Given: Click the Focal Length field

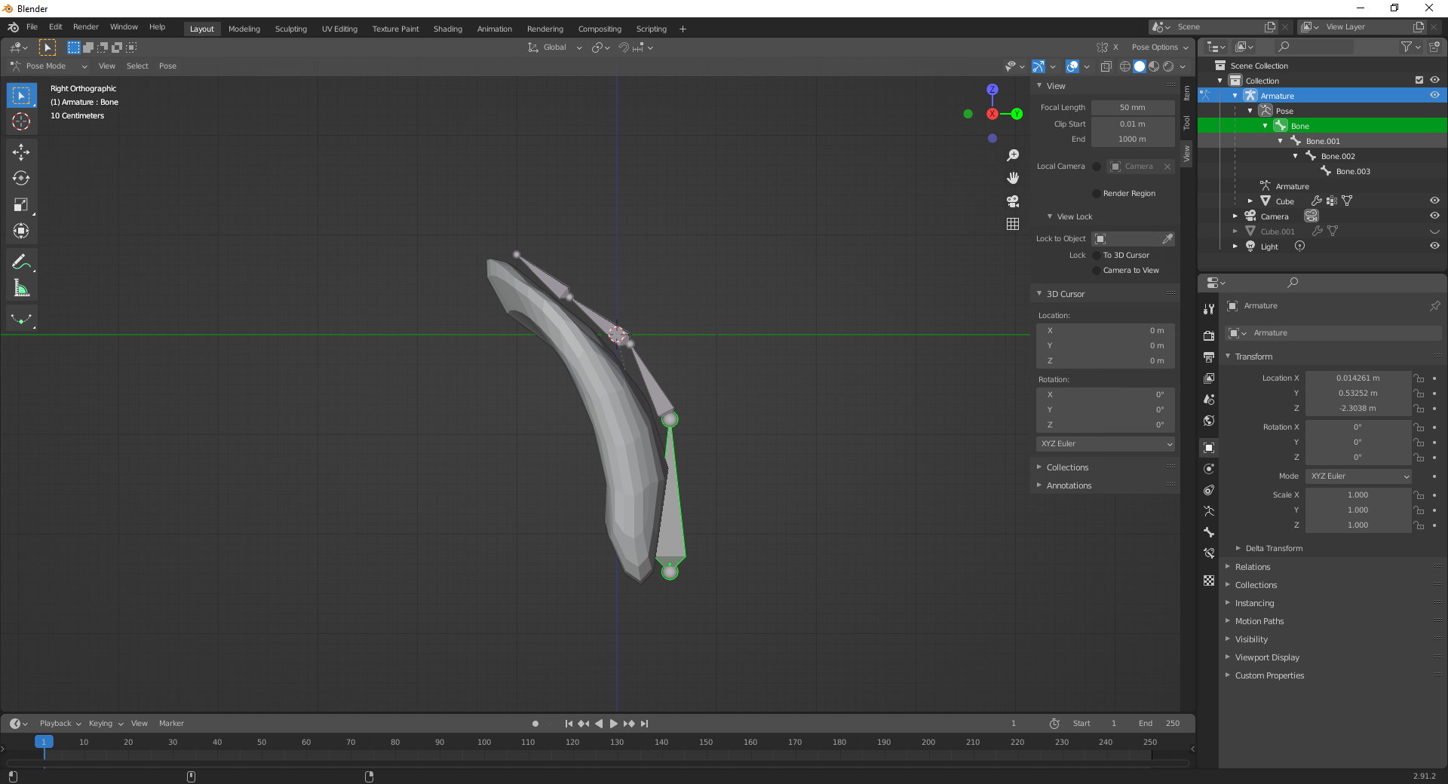Looking at the screenshot, I should pos(1132,108).
